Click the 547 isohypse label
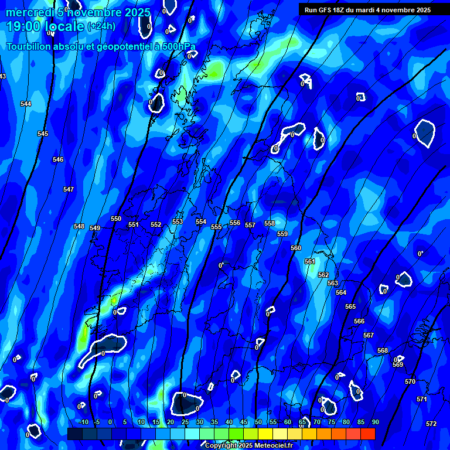Image resolution: width=450 pixels, height=450 pixels. (69, 189)
